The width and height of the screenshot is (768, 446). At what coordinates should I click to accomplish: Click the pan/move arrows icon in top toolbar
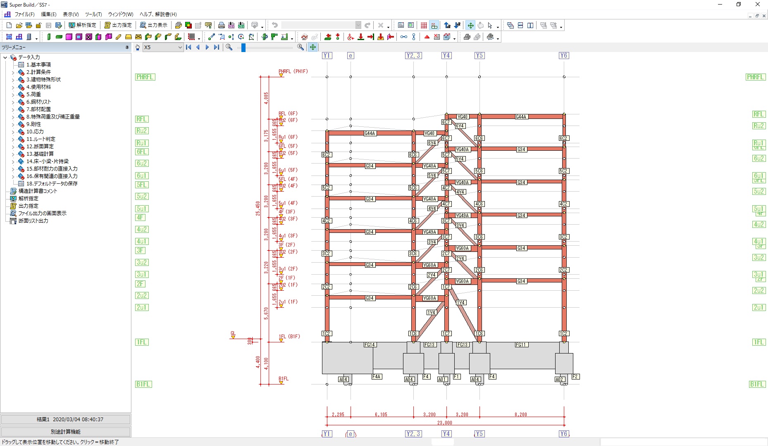470,26
